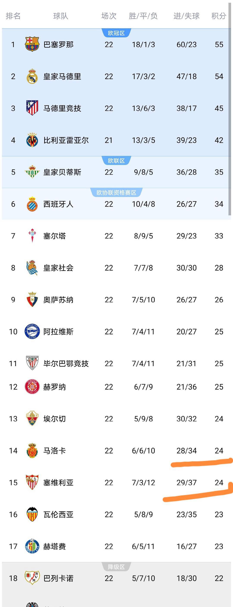This screenshot has width=233, height=607.
Task: Select the Valencia bat crest icon
Action: (x=32, y=514)
